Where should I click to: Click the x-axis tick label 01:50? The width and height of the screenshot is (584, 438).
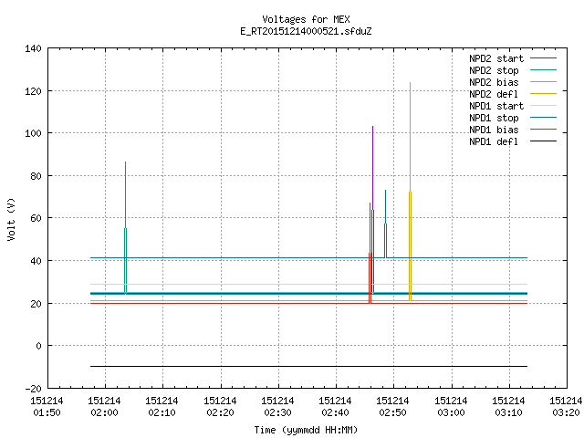[47, 412]
